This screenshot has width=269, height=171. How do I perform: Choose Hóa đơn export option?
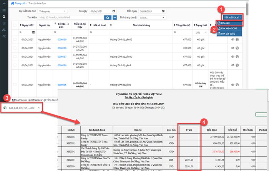coord(229,23)
